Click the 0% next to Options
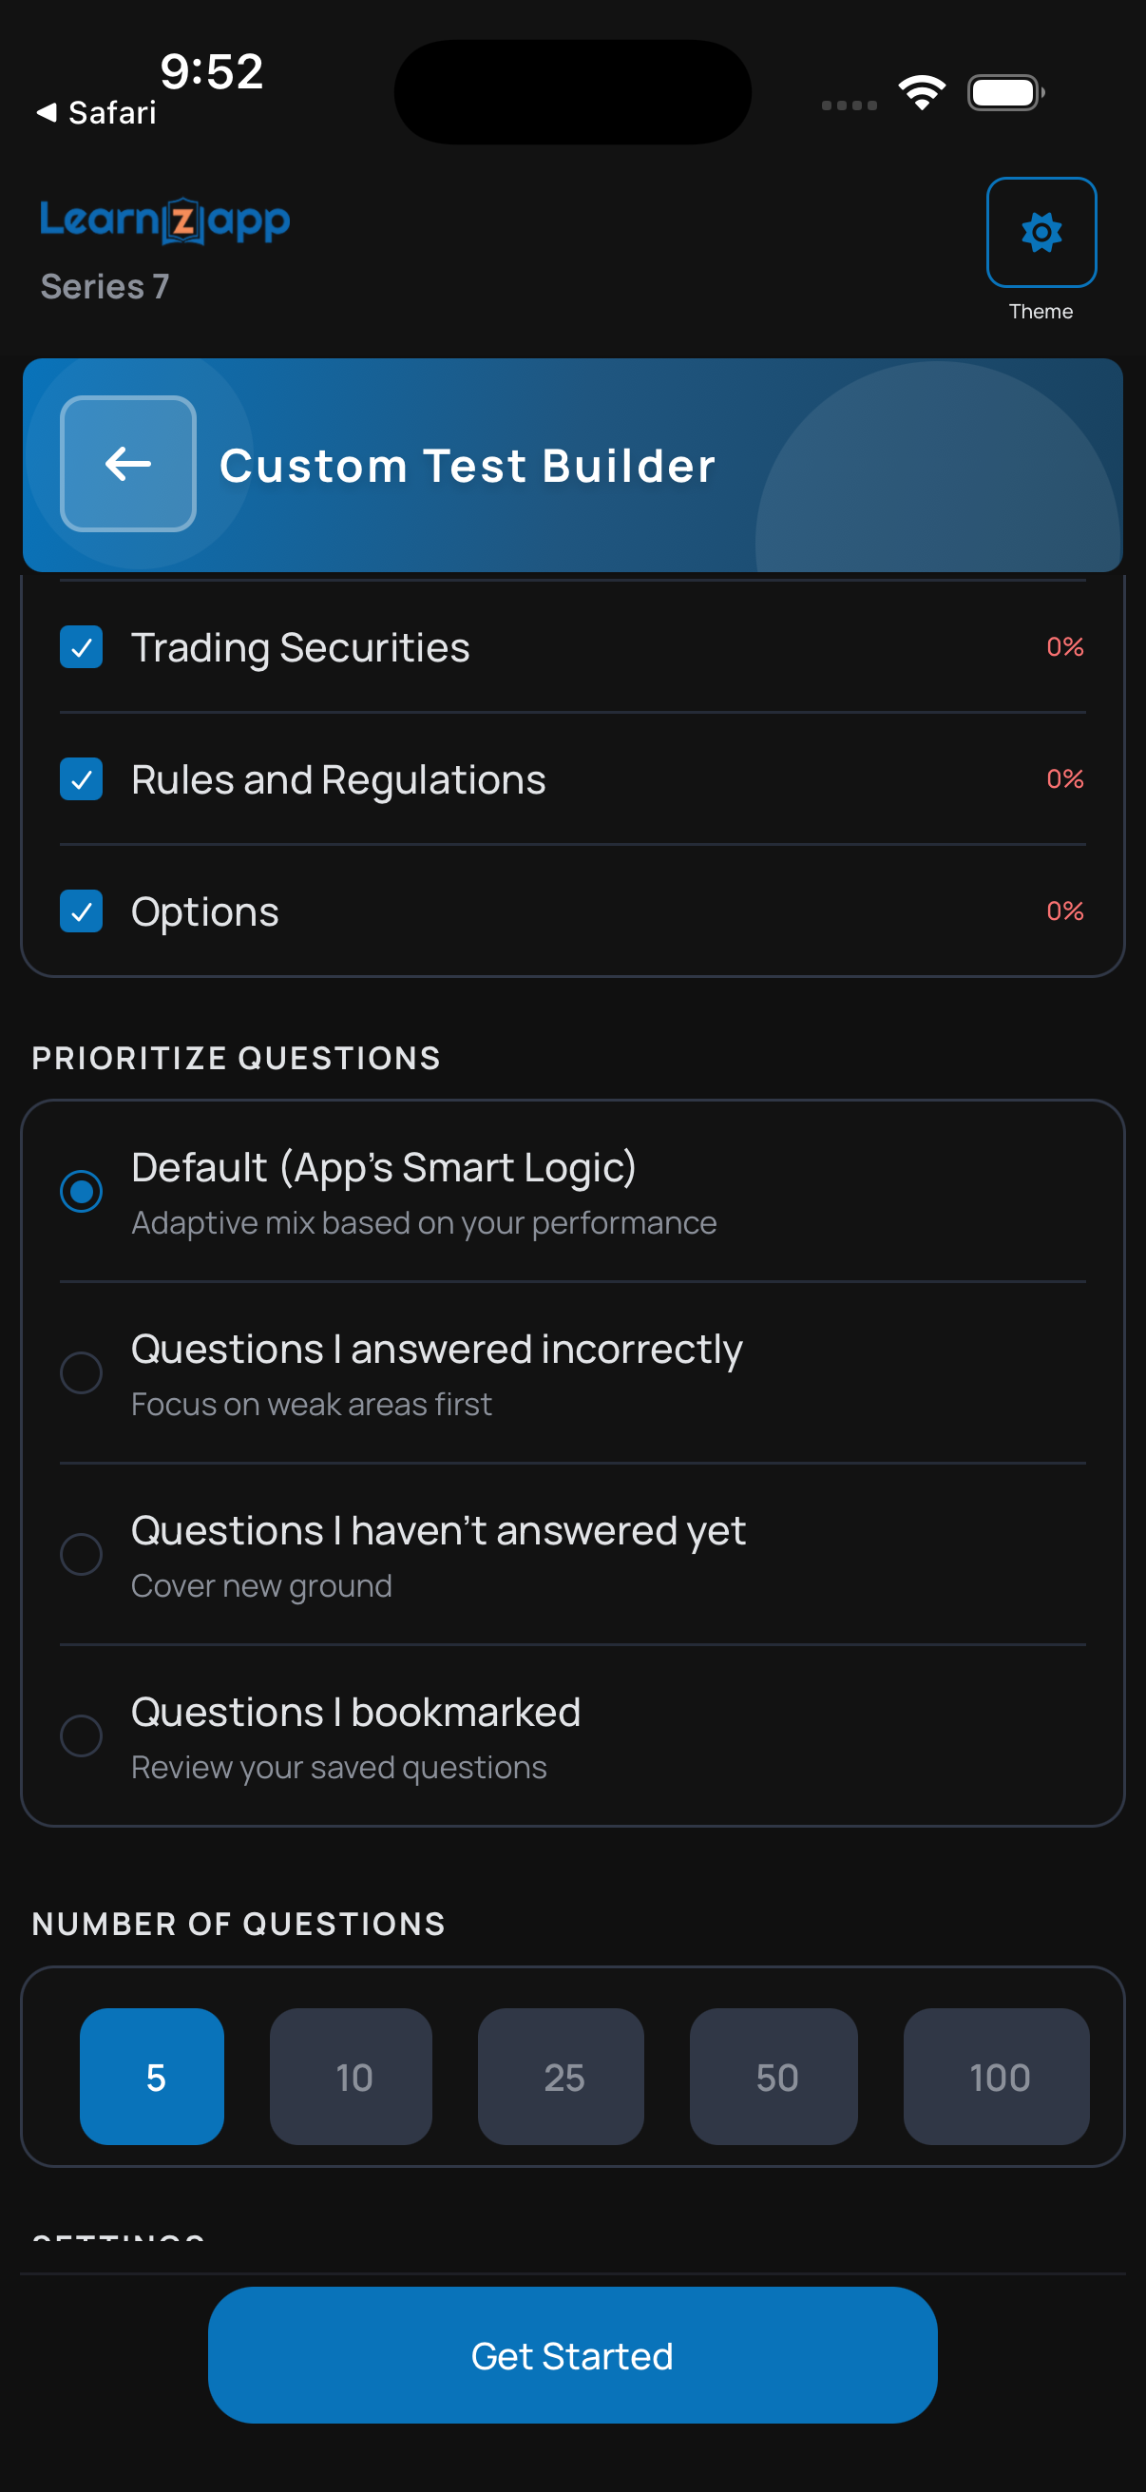 pos(1063,911)
